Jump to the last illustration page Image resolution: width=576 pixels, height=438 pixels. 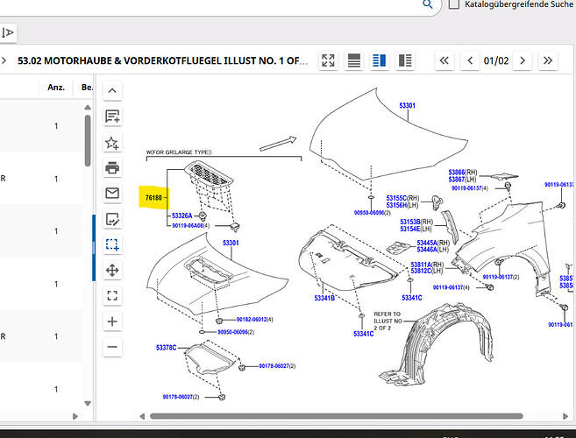click(548, 60)
